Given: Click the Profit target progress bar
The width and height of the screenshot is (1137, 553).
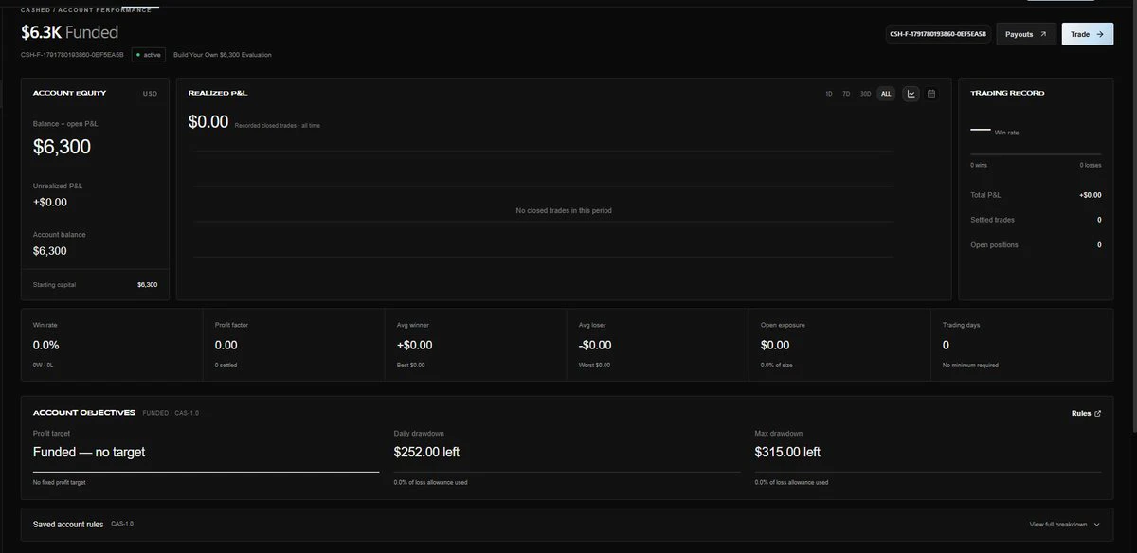Looking at the screenshot, I should tap(206, 472).
